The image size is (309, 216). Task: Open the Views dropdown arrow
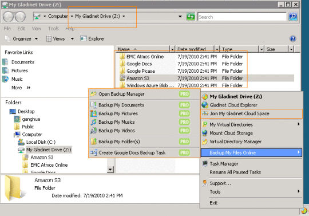tap(72, 38)
